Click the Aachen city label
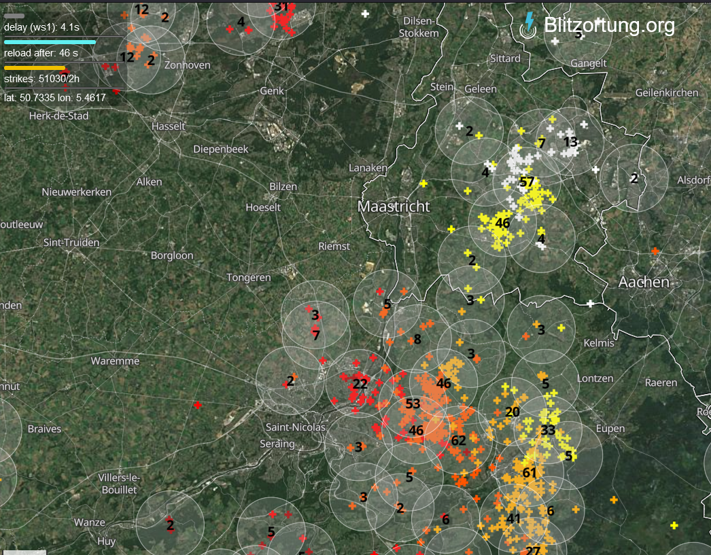The height and width of the screenshot is (555, 711). tap(644, 283)
